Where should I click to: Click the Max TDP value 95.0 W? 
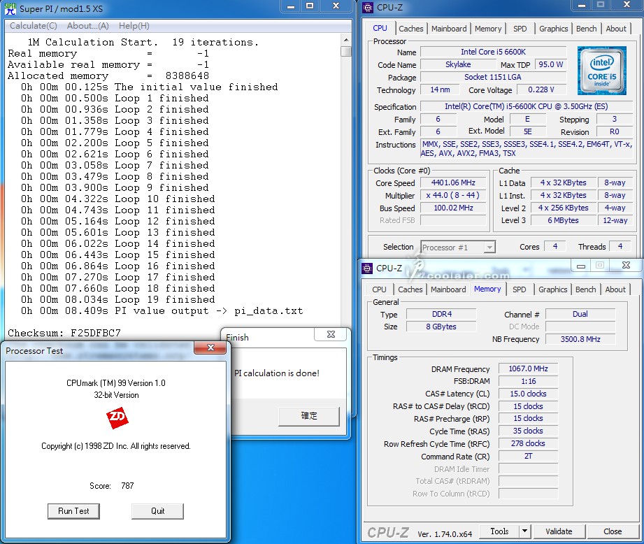click(550, 64)
